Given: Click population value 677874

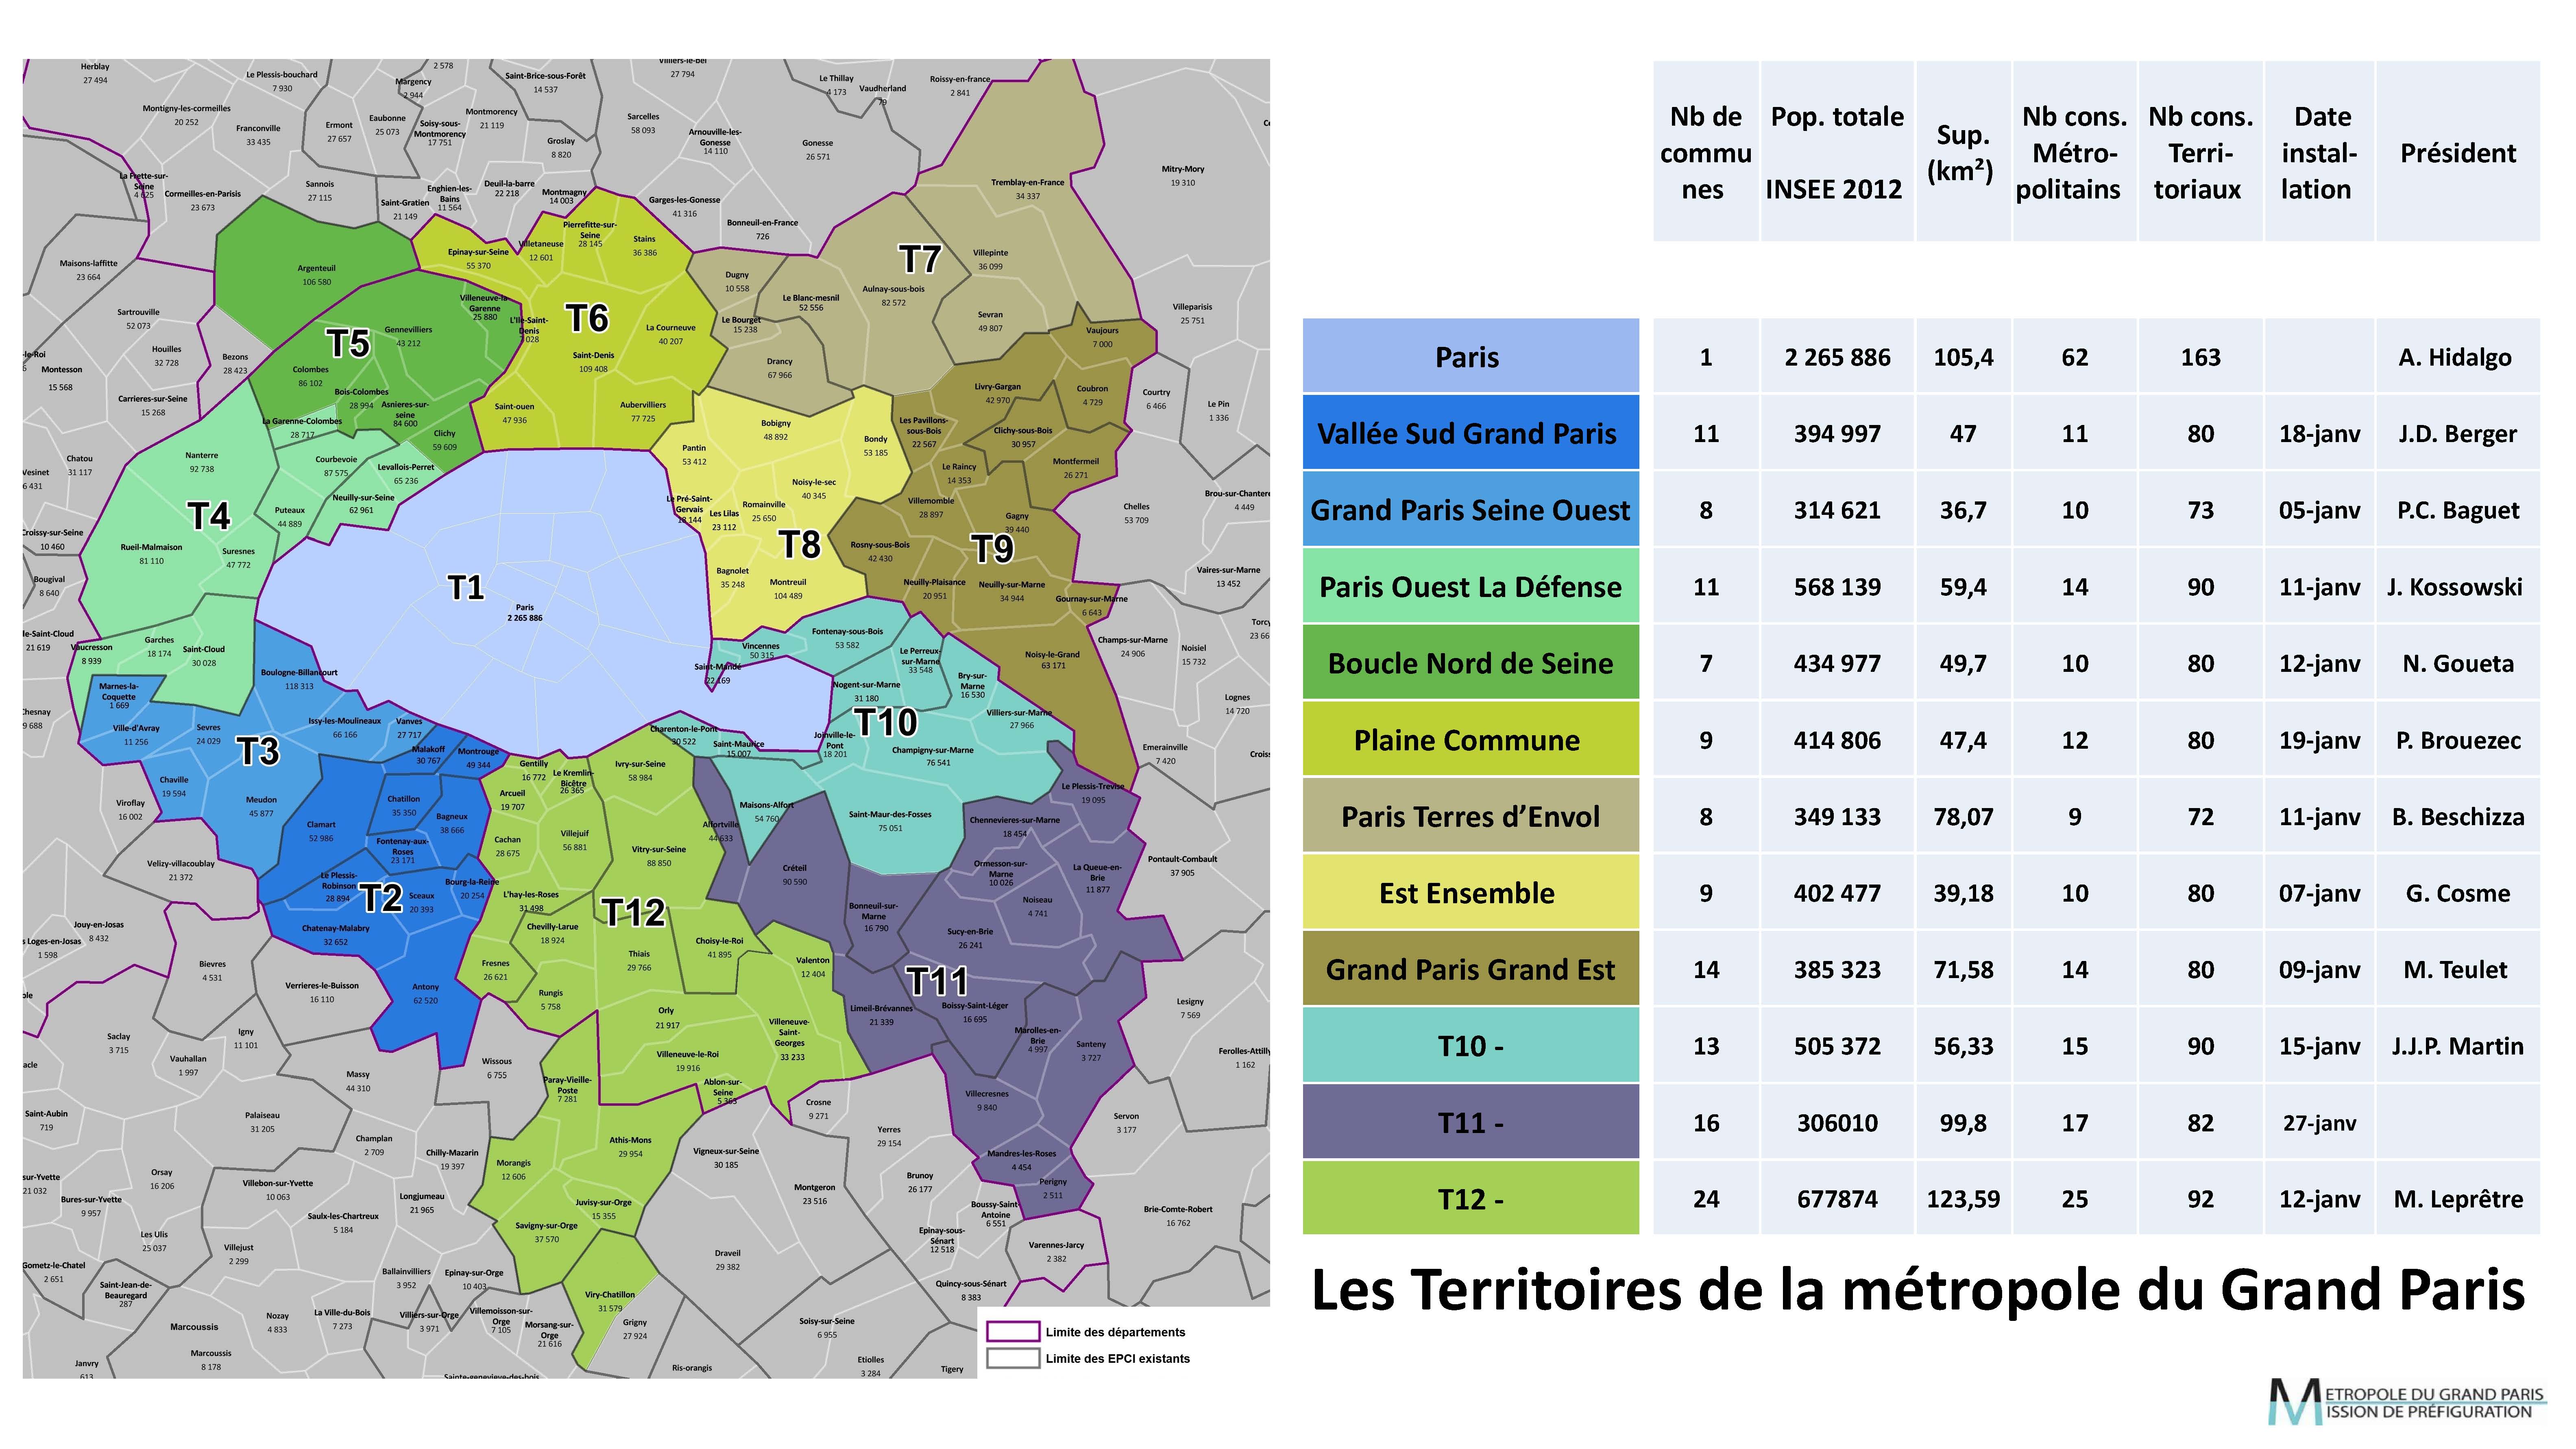Looking at the screenshot, I should [1837, 1199].
